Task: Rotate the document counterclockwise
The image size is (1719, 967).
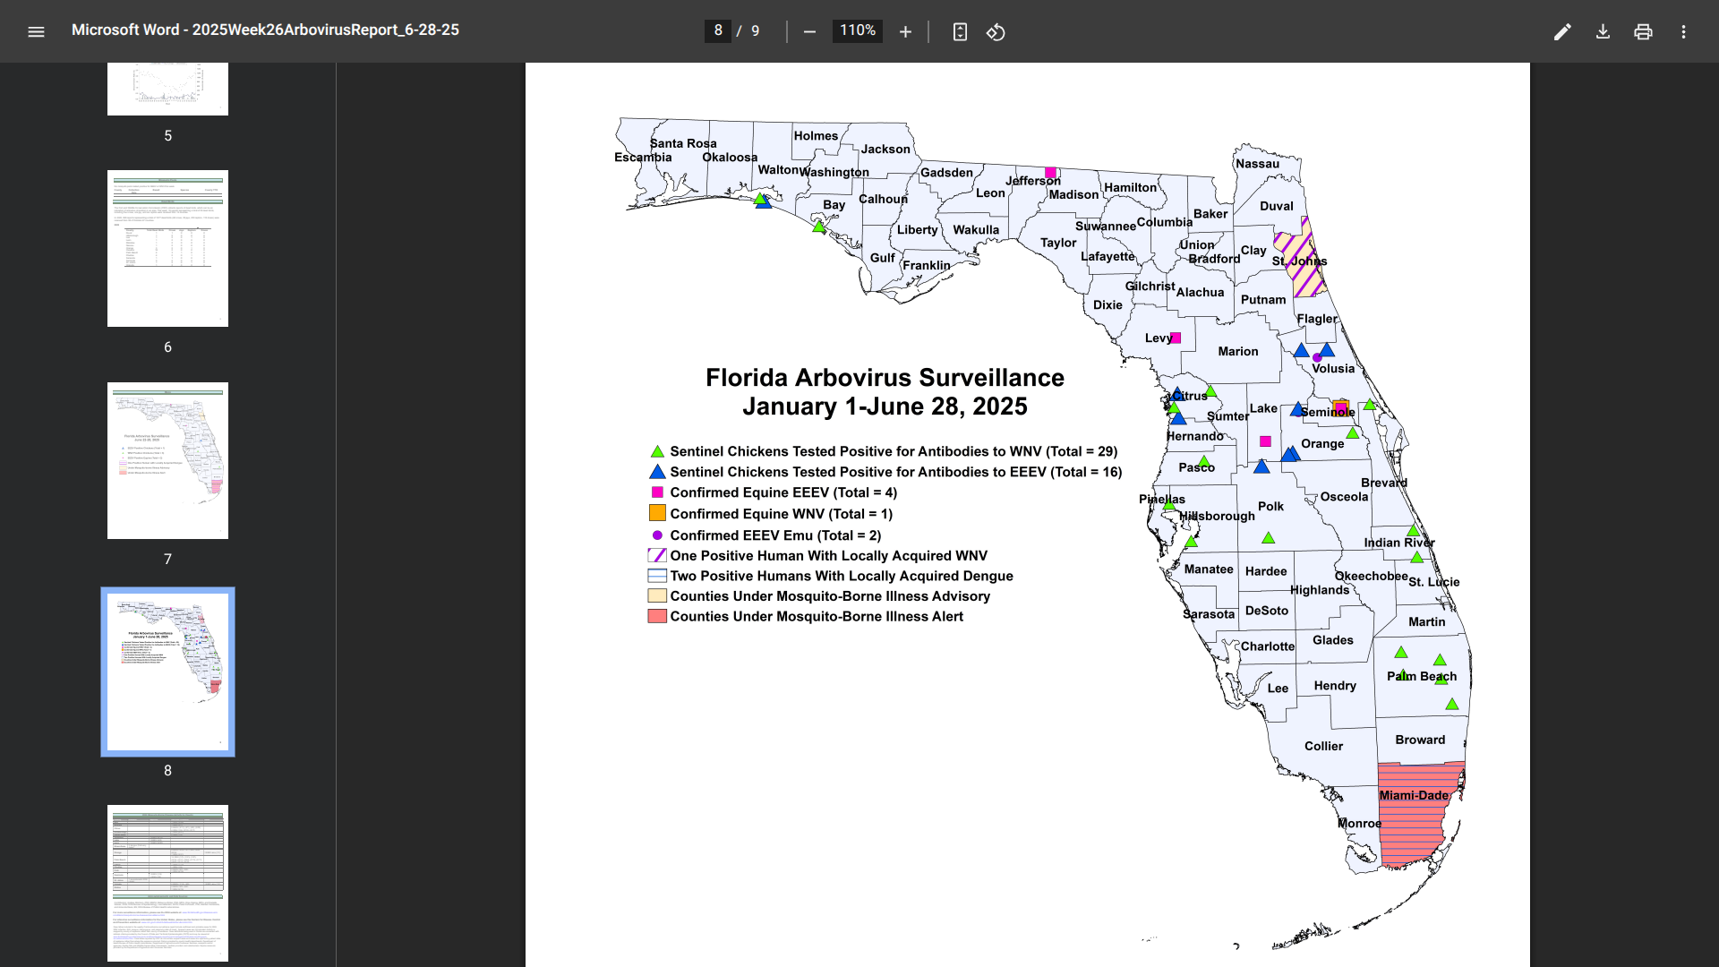Action: pos(996,31)
